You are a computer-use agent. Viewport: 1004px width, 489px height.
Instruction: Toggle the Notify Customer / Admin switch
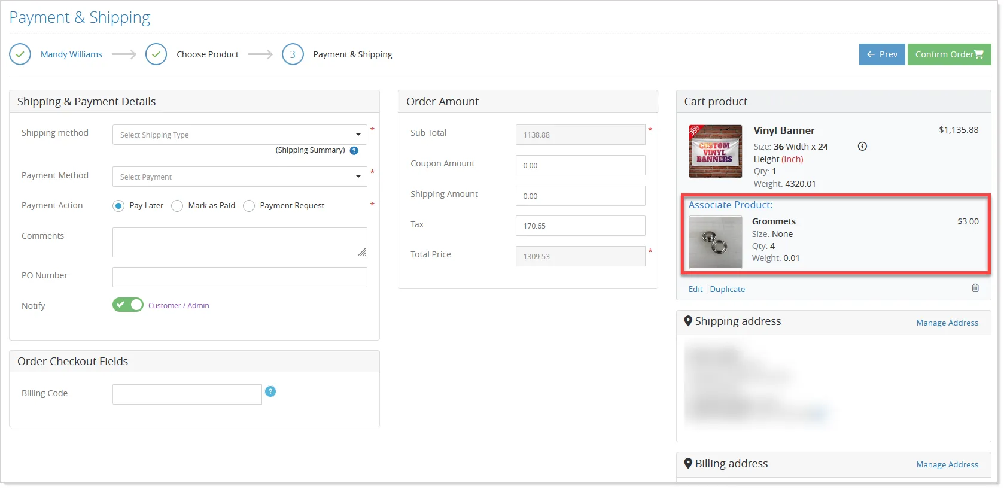(x=128, y=305)
